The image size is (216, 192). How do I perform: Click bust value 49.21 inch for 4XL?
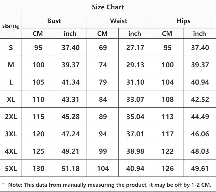tap(70, 151)
